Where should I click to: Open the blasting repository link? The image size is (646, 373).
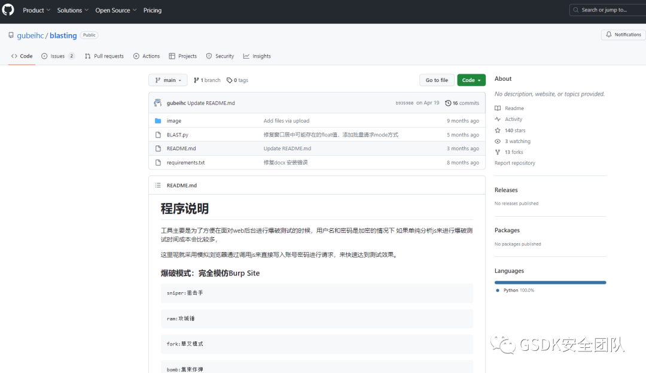[x=63, y=35]
